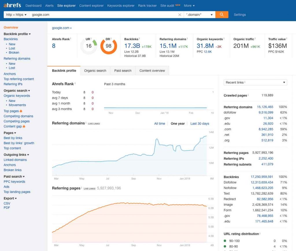Click the ahrefs logo
296x251 pixels.
13,5
